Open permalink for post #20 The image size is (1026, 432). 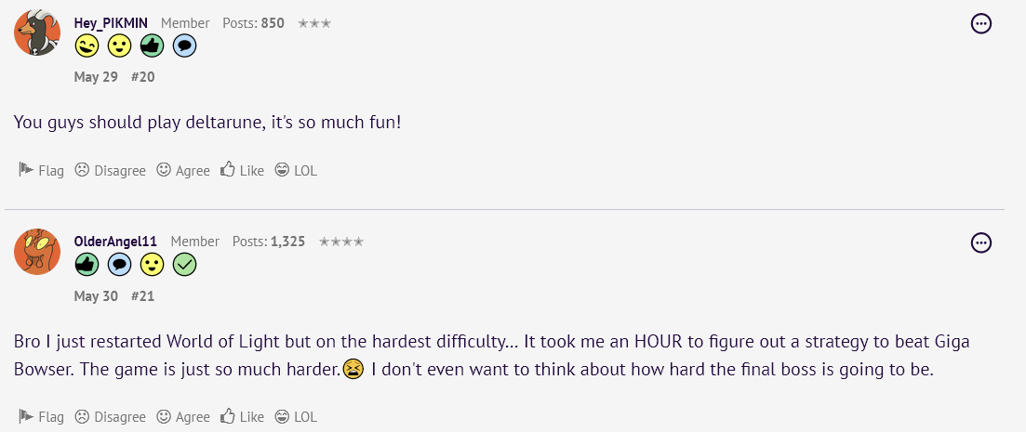tap(142, 77)
